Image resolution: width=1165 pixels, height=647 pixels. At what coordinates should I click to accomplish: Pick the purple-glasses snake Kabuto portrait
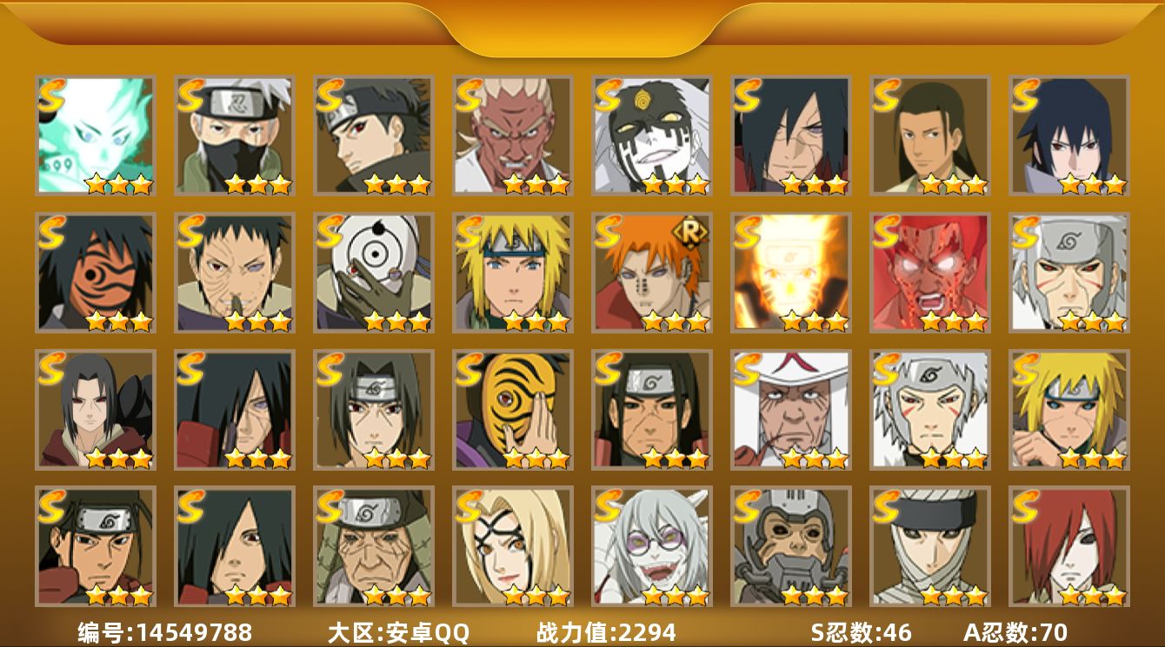click(652, 547)
